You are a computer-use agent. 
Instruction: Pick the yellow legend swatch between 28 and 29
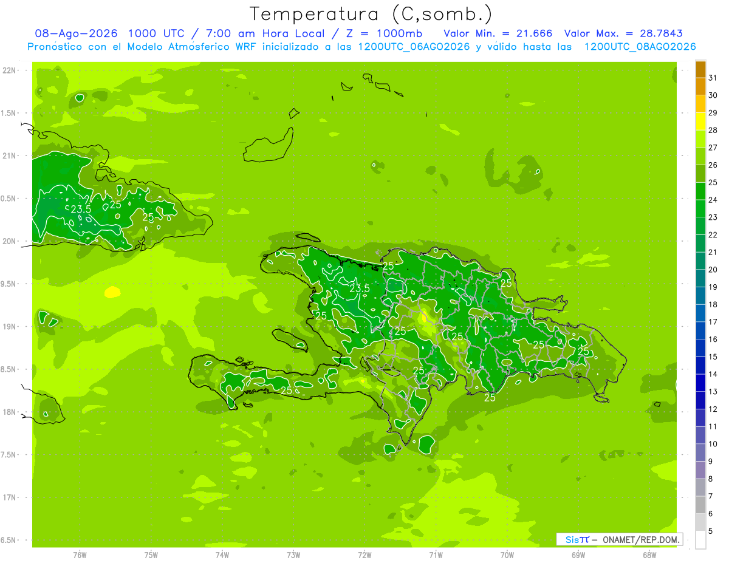(700, 121)
